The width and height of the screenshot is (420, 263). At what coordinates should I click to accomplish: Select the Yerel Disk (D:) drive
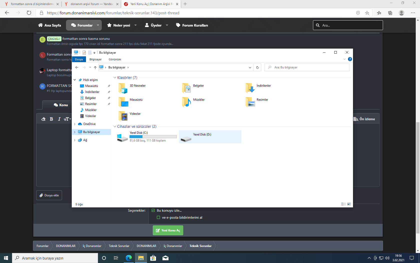[210, 137]
